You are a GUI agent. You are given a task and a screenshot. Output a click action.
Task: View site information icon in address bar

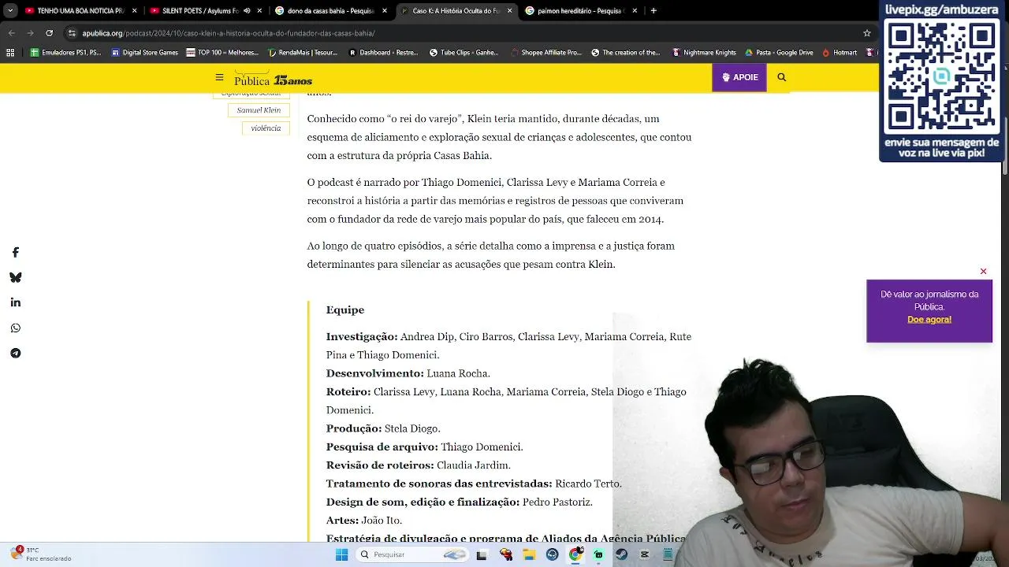pyautogui.click(x=72, y=33)
